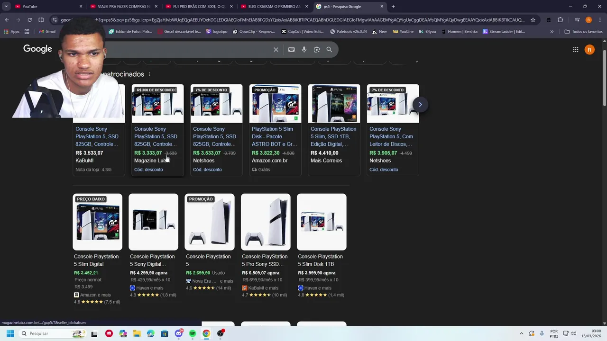Image resolution: width=607 pixels, height=341 pixels.
Task: Open OBS Studio from the taskbar
Action: click(x=221, y=333)
